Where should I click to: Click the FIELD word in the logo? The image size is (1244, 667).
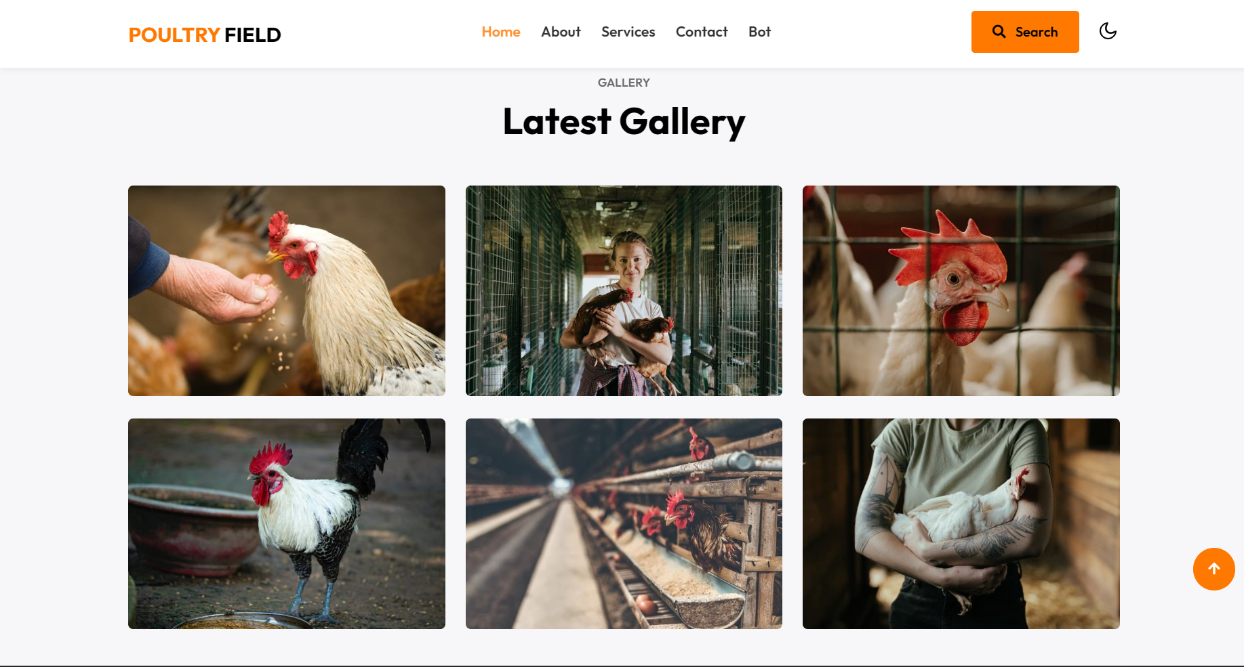(x=253, y=35)
